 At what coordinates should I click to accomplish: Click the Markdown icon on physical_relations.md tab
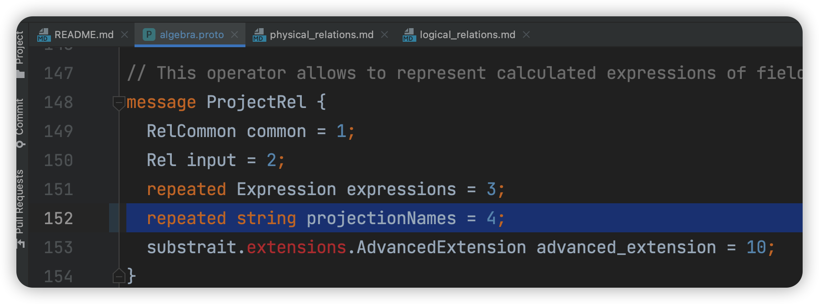pyautogui.click(x=259, y=34)
